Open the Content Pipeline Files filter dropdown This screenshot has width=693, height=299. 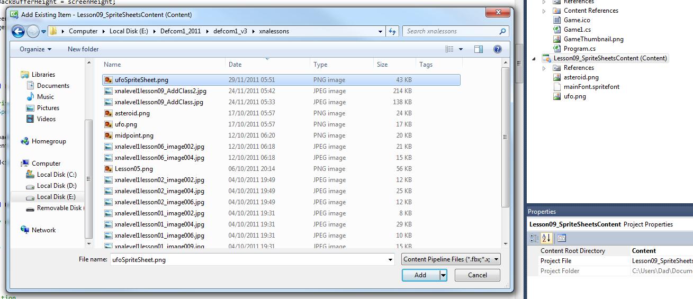click(451, 259)
